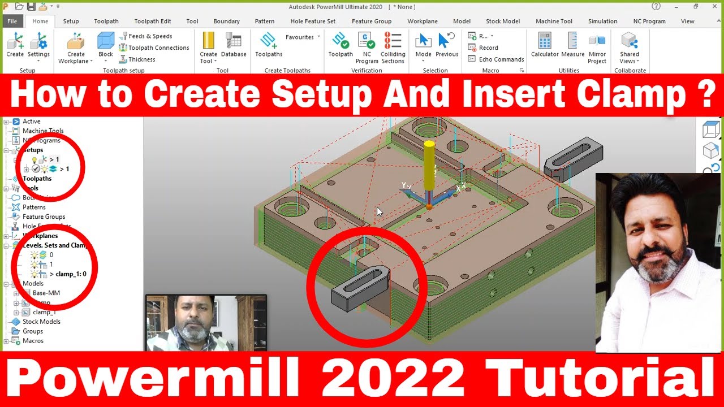Open Feeds & Speeds
This screenshot has height=407, width=724.
[x=145, y=36]
